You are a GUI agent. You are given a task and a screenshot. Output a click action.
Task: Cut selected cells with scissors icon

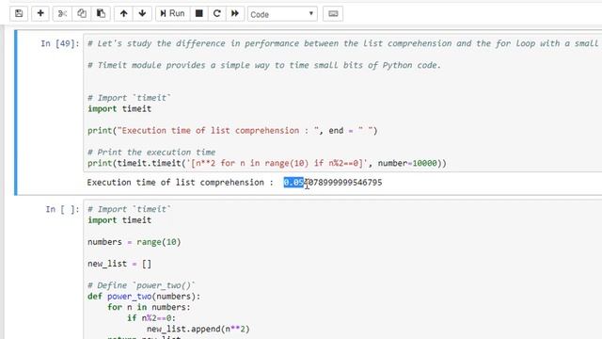(62, 14)
